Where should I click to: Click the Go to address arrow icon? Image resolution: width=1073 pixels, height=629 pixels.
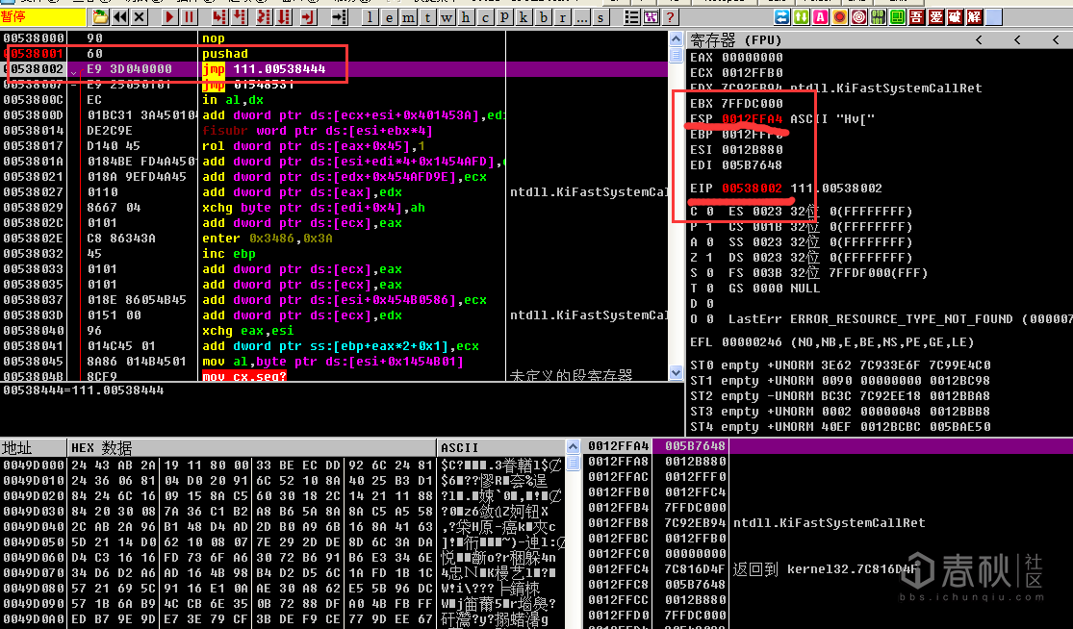(340, 16)
